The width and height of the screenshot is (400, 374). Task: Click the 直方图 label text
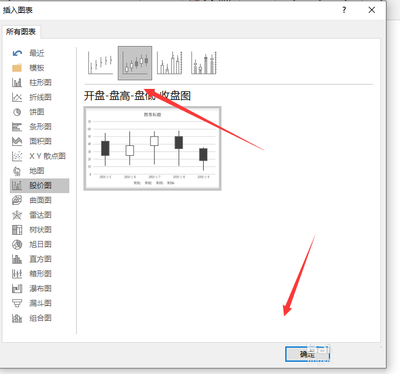(40, 259)
